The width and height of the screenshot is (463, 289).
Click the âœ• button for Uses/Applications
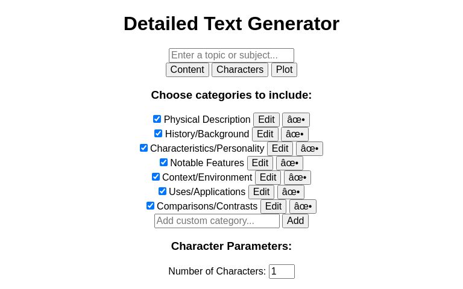point(291,192)
